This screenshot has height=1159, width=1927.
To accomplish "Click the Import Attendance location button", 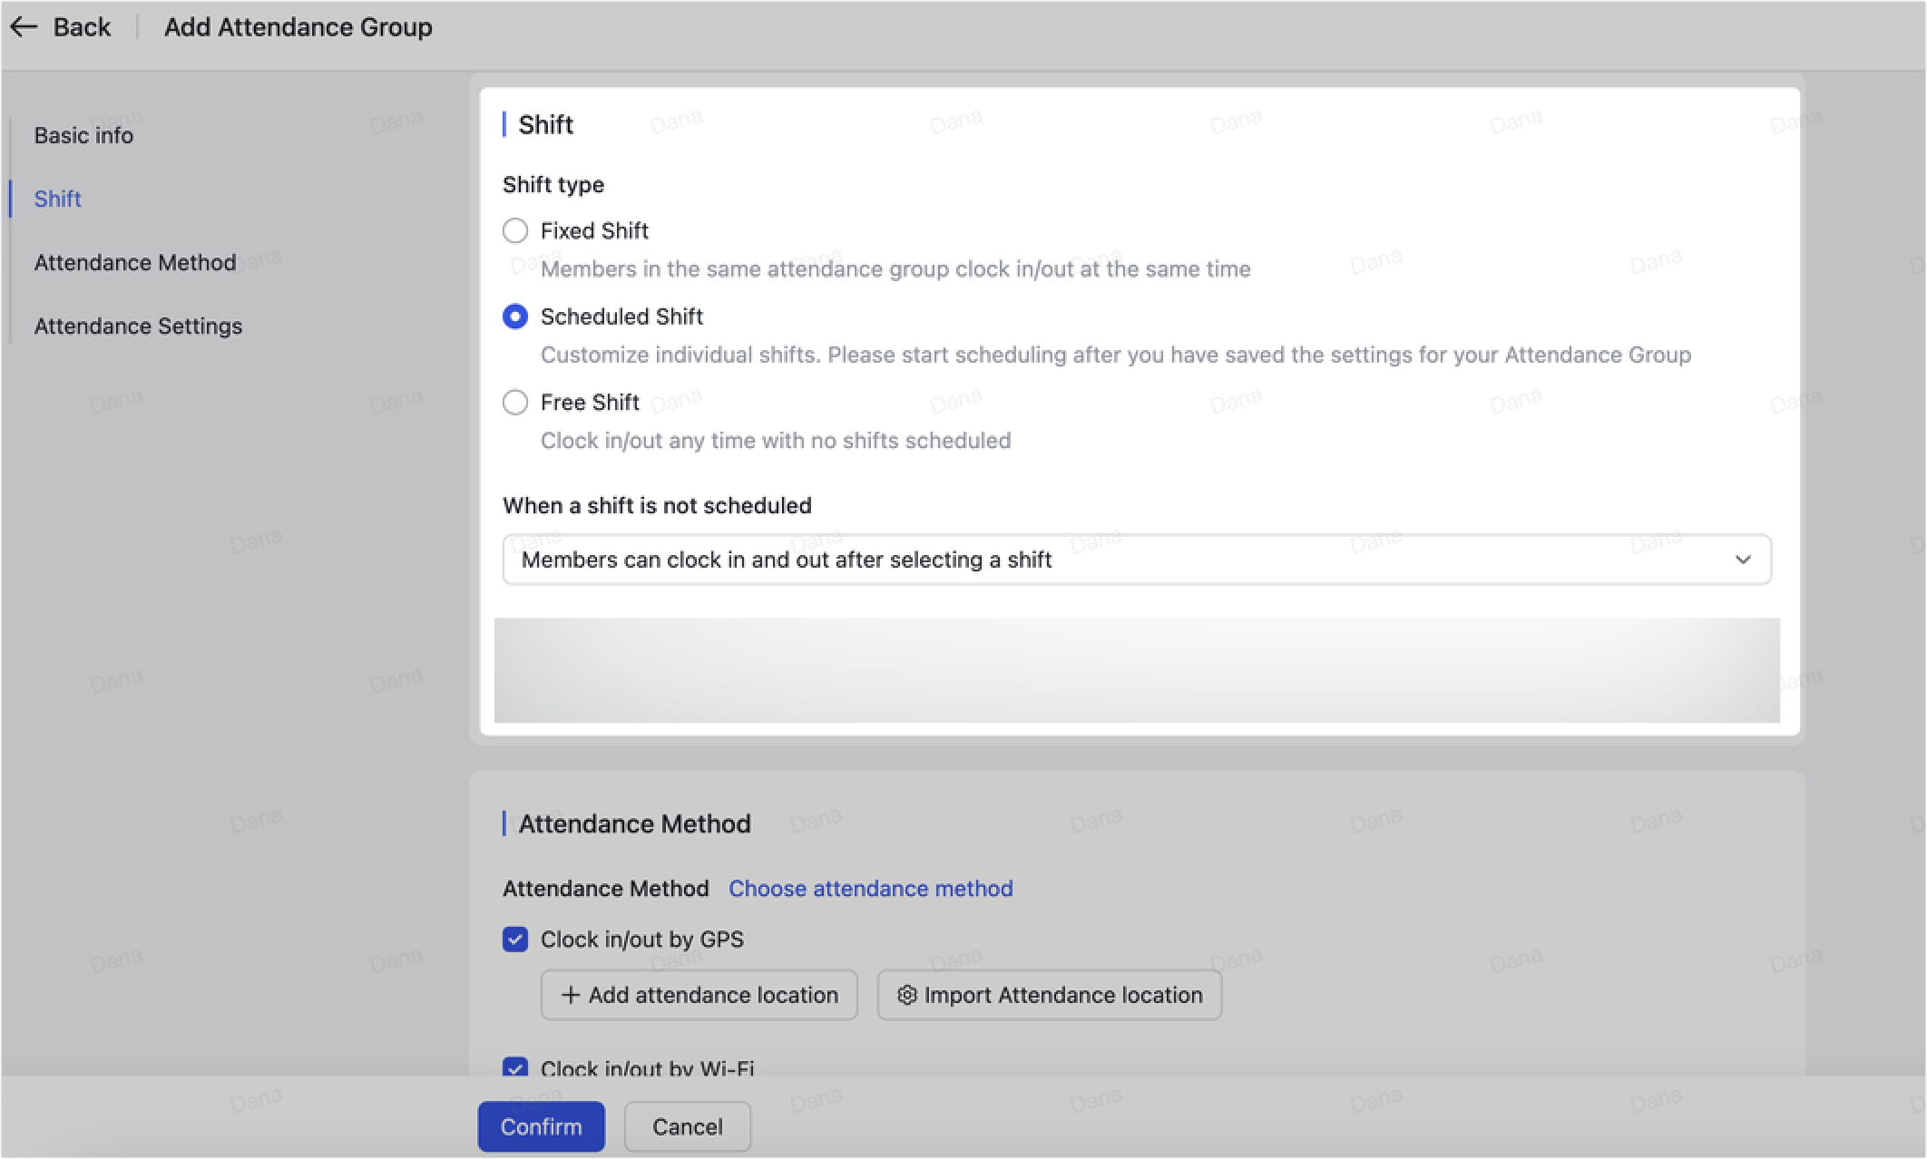I will click(x=1049, y=995).
